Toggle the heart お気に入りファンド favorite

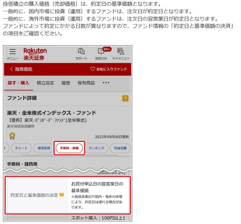click(108, 69)
